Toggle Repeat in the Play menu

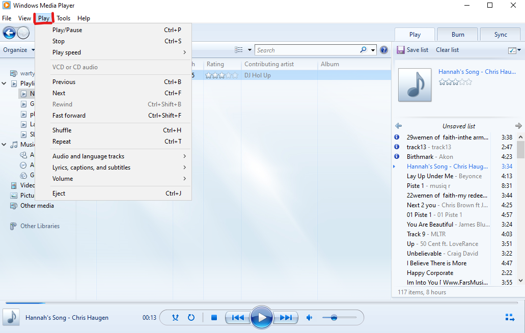point(113,142)
